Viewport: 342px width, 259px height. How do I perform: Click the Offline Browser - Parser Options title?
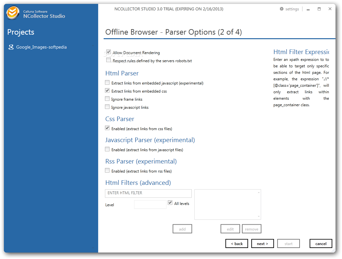click(x=173, y=32)
